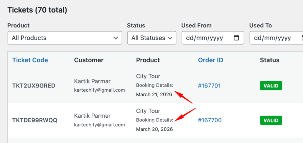This screenshot has height=143, width=303.
Task: Open order #167701 link
Action: [x=209, y=86]
